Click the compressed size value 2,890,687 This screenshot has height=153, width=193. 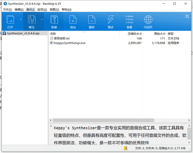click(135, 43)
